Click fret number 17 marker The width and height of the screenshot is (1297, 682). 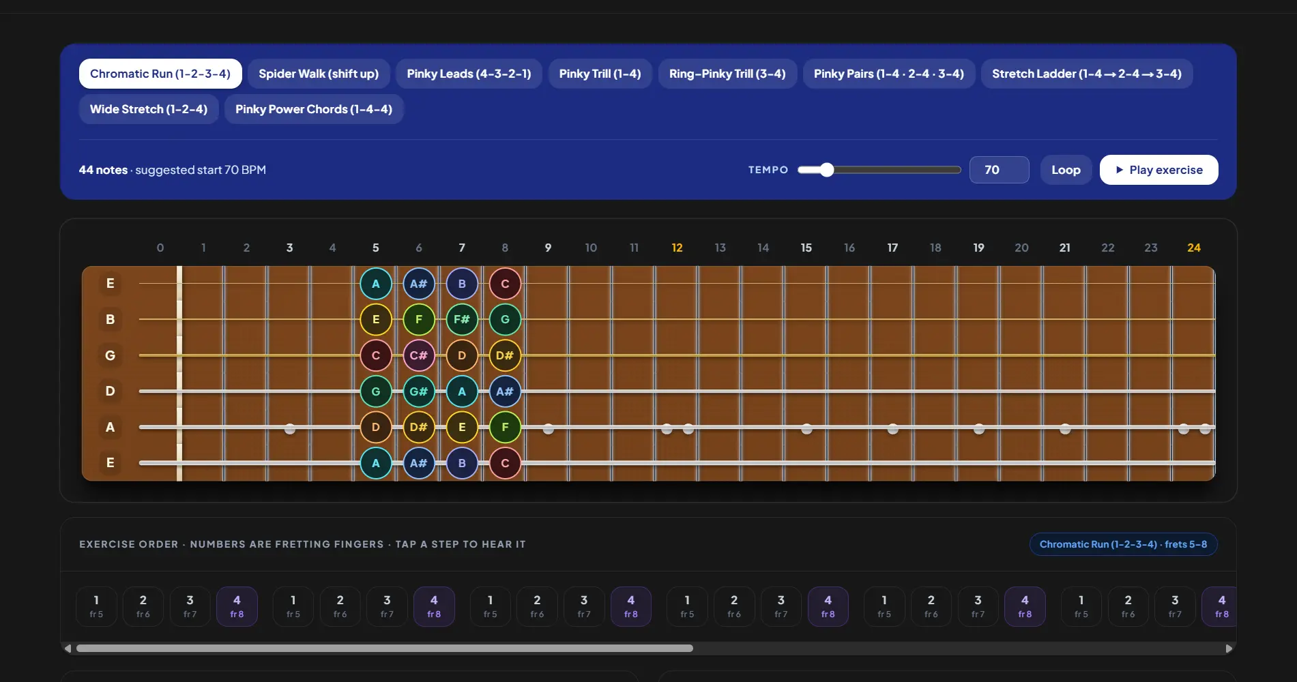tap(892, 248)
